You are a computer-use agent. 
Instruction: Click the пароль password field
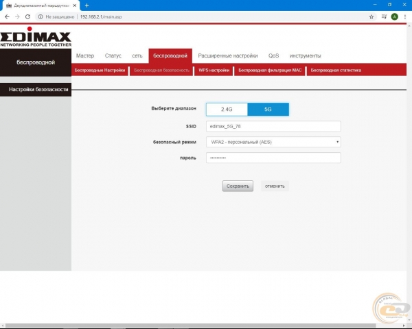(x=273, y=158)
